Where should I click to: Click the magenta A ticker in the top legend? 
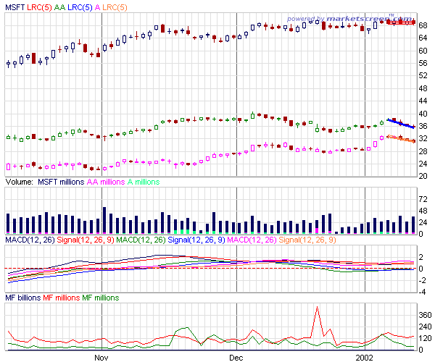(x=97, y=7)
